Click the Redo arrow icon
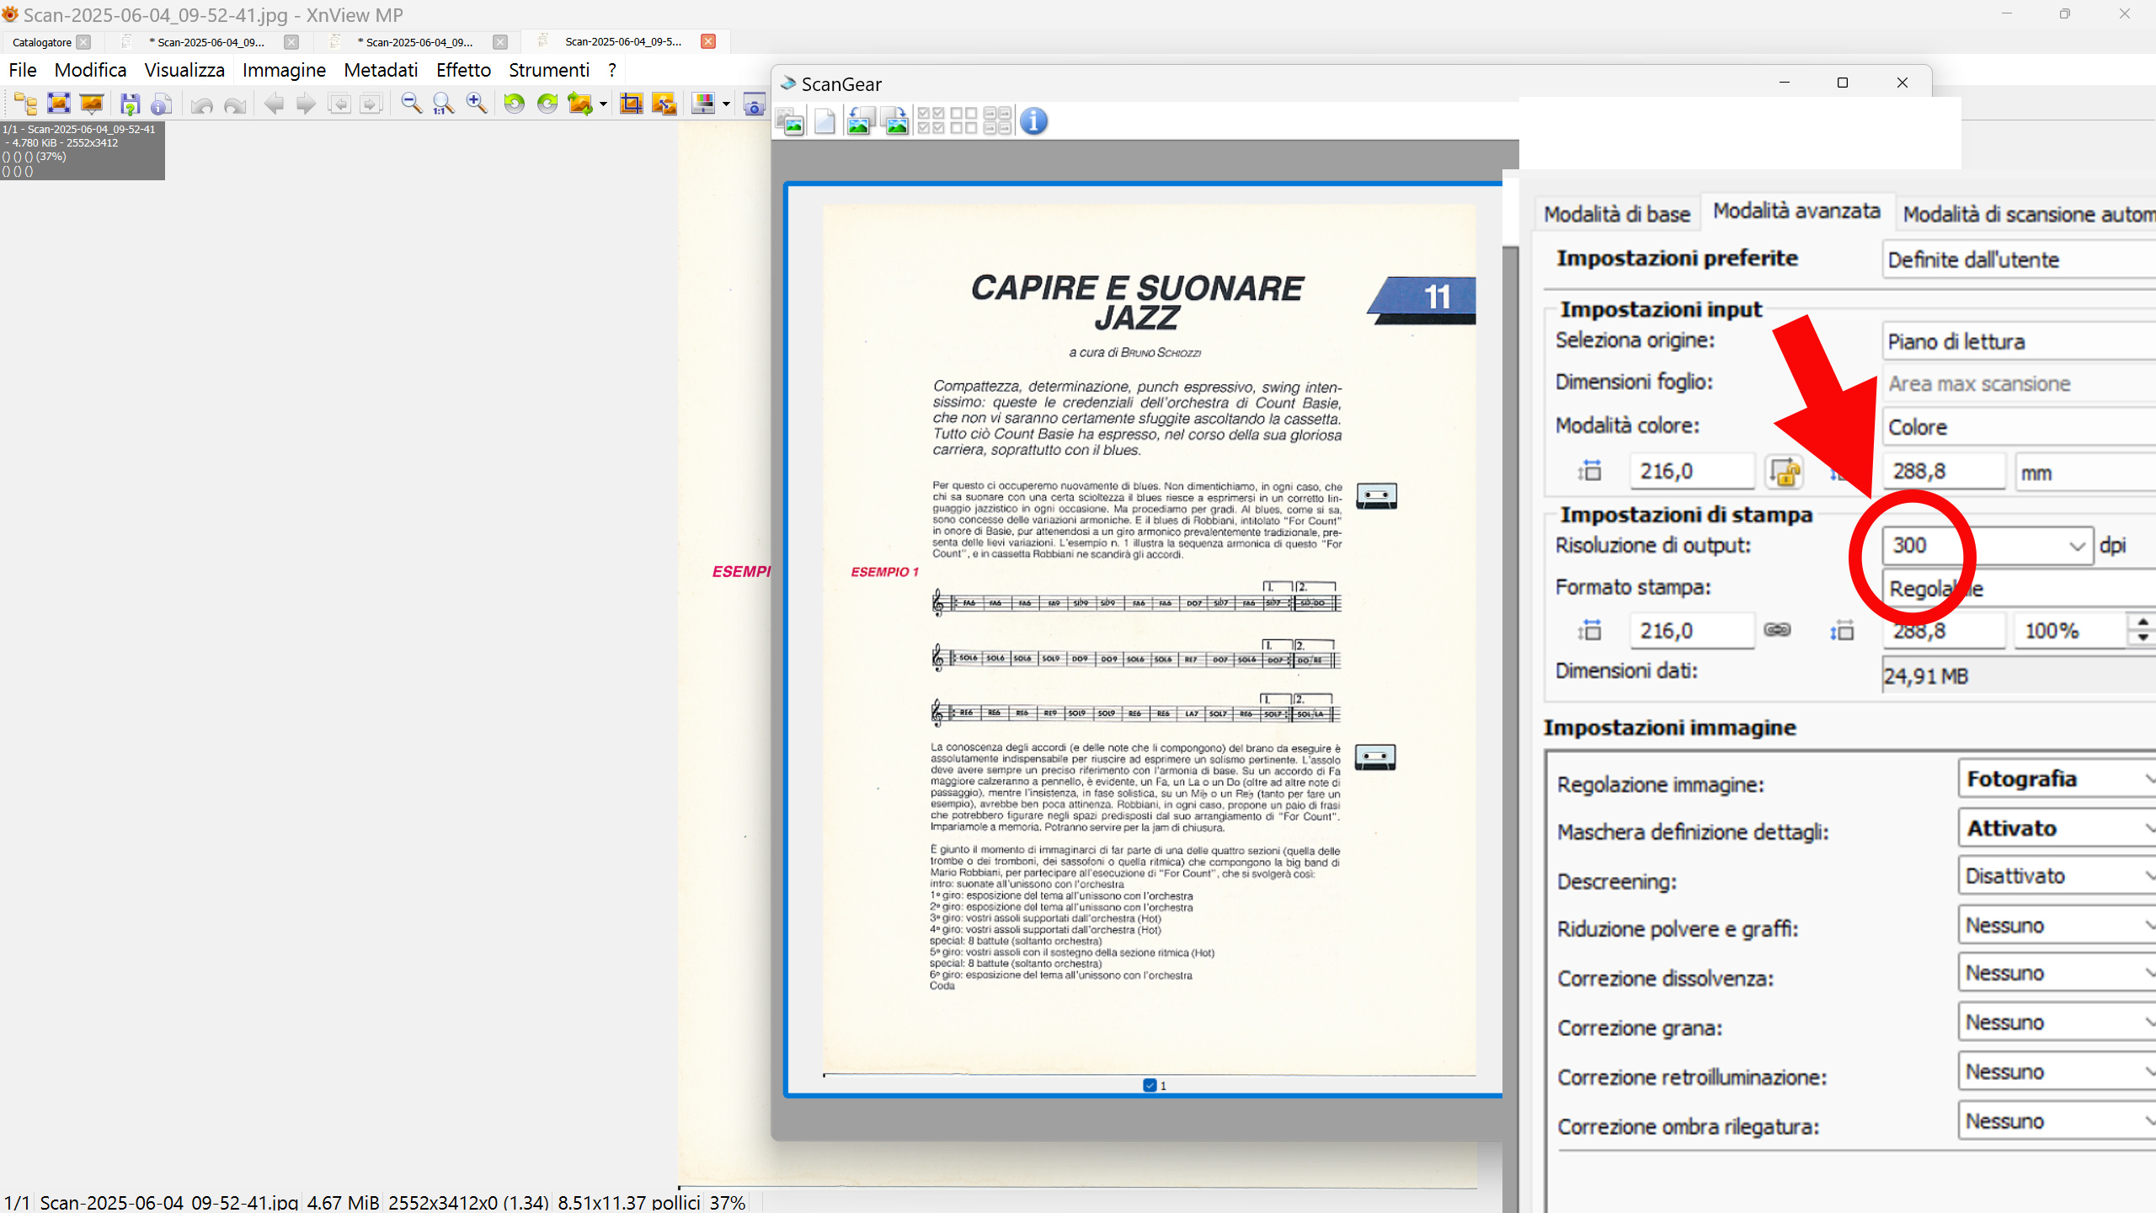This screenshot has height=1213, width=2156. 235,104
